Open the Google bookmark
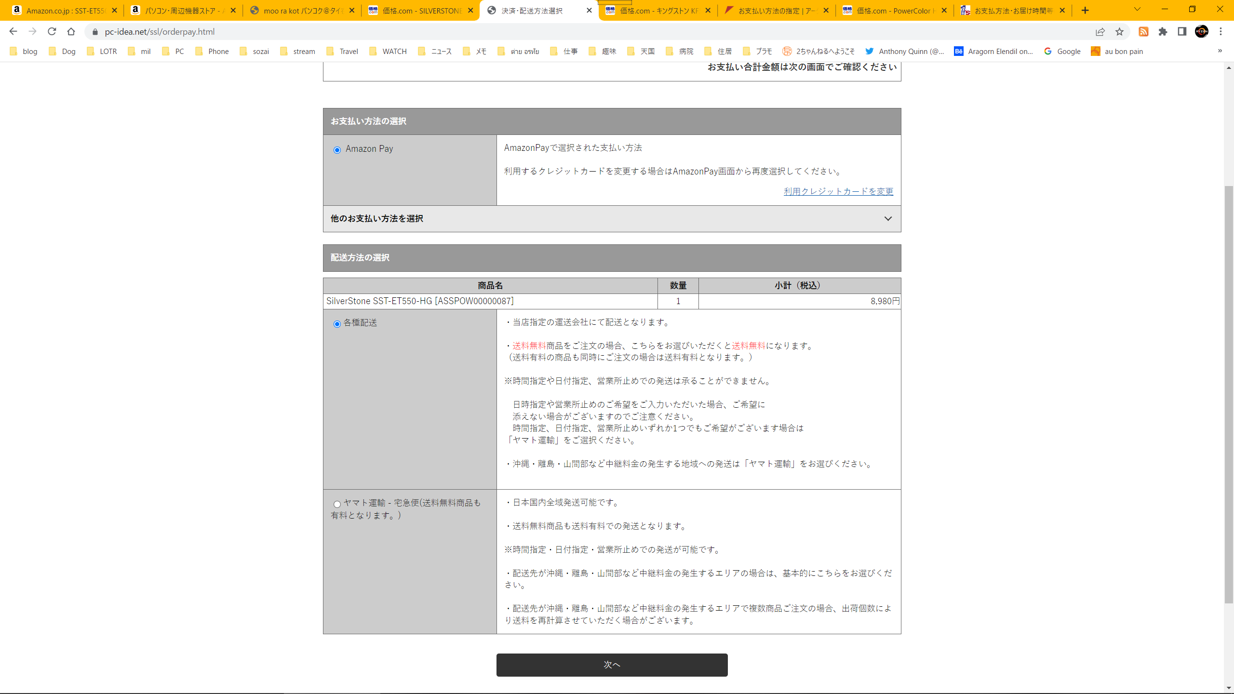 click(x=1062, y=51)
